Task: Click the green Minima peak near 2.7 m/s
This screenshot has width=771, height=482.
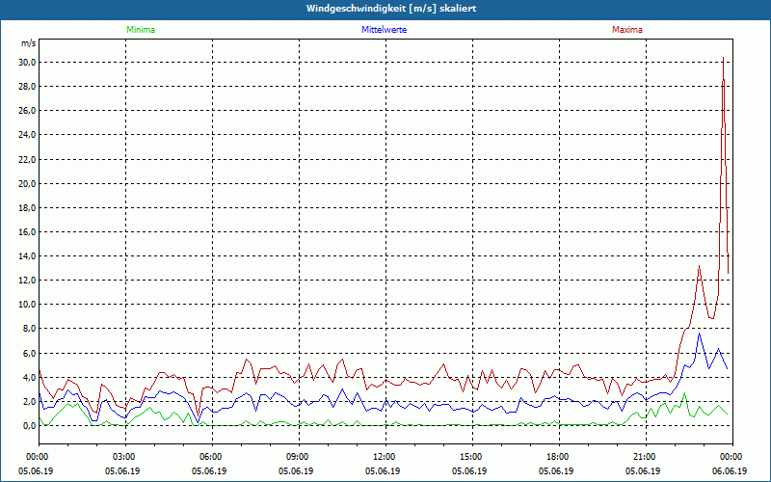Action: [684, 393]
